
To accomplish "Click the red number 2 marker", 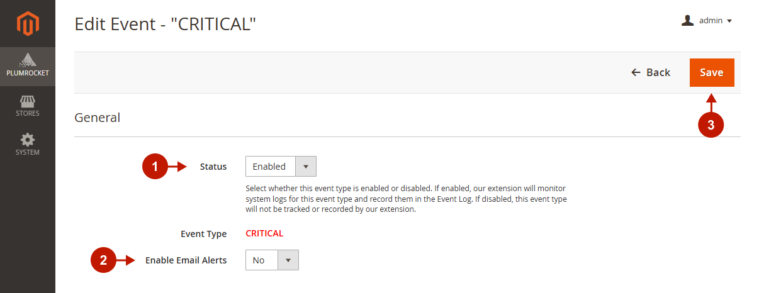I will coord(103,260).
